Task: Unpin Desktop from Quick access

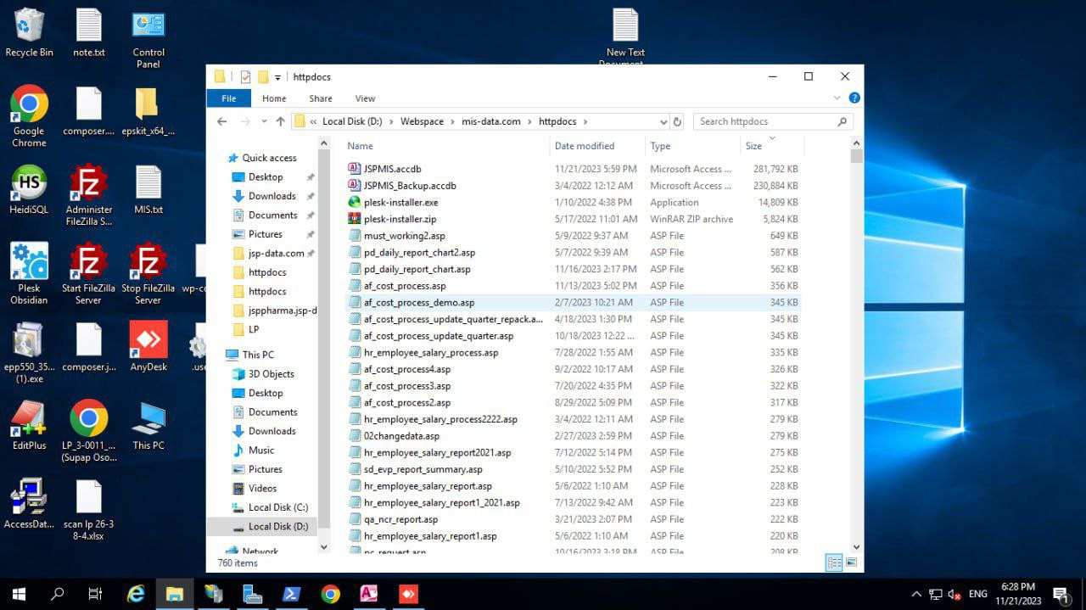Action: (311, 177)
